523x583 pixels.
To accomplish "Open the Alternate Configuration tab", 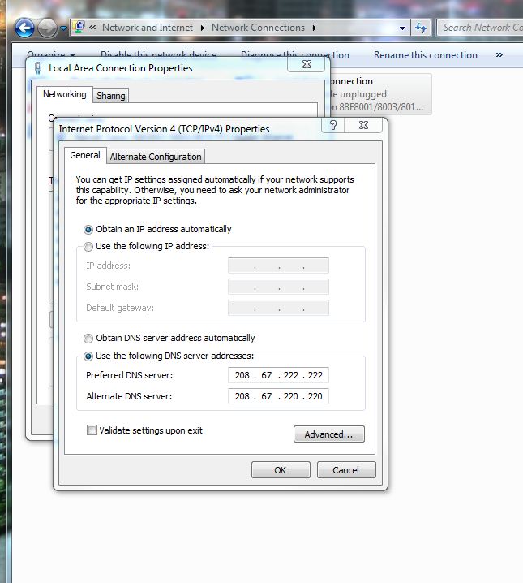I will [156, 157].
